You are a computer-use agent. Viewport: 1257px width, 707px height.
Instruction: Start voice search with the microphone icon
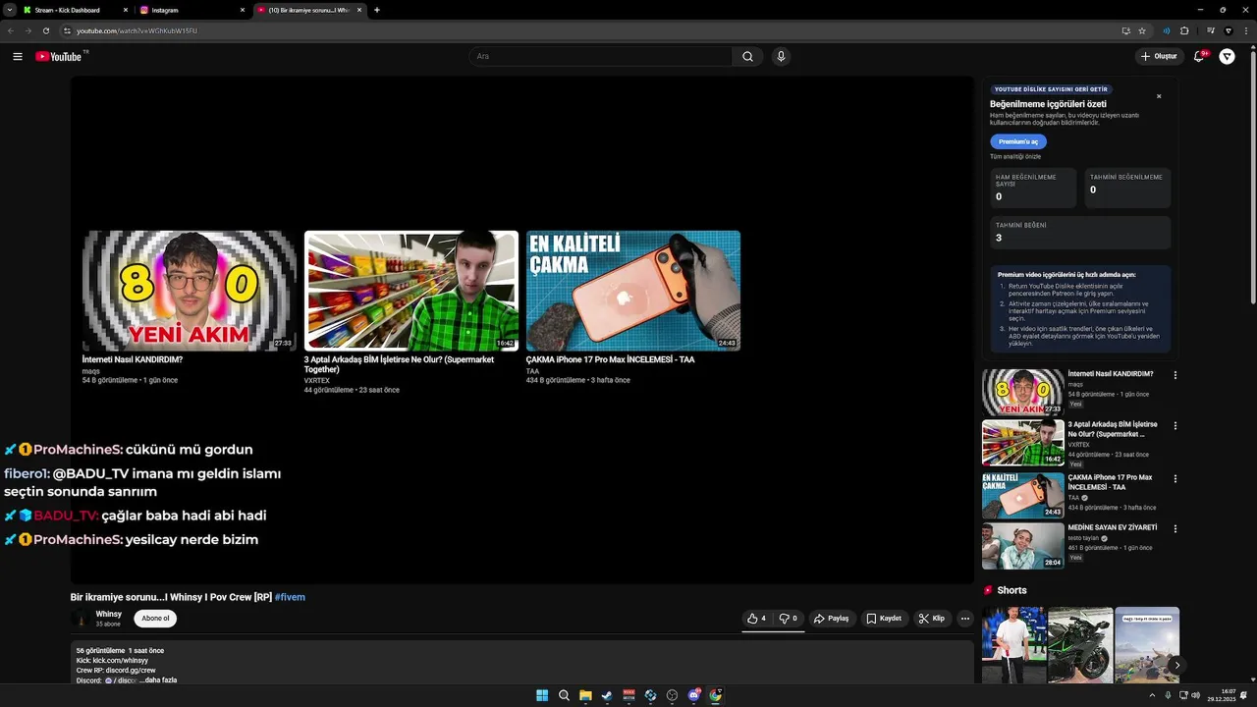tap(781, 56)
